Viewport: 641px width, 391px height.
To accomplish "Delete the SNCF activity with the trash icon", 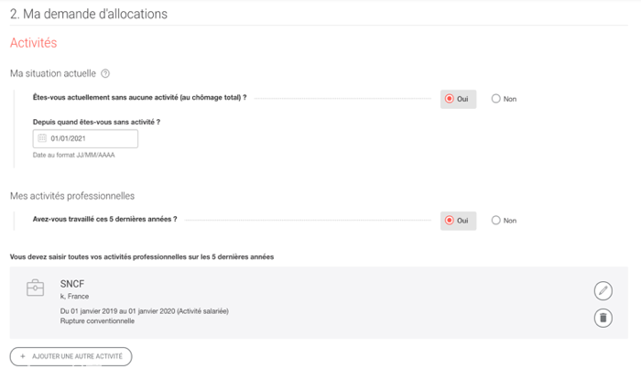I will (603, 318).
